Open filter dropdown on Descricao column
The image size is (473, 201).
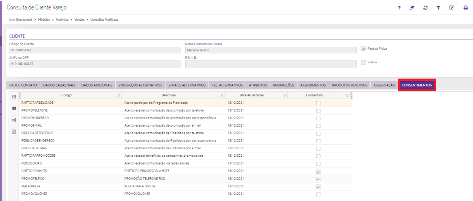(x=222, y=95)
